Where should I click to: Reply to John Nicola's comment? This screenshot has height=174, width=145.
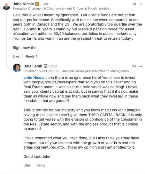pos(30,56)
